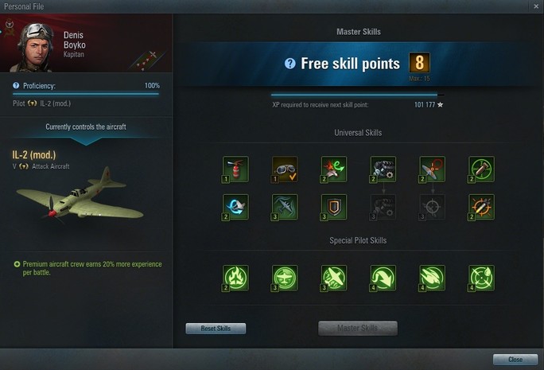Choose the engine skill icon in the top row
The width and height of the screenshot is (544, 370).
[x=383, y=169]
